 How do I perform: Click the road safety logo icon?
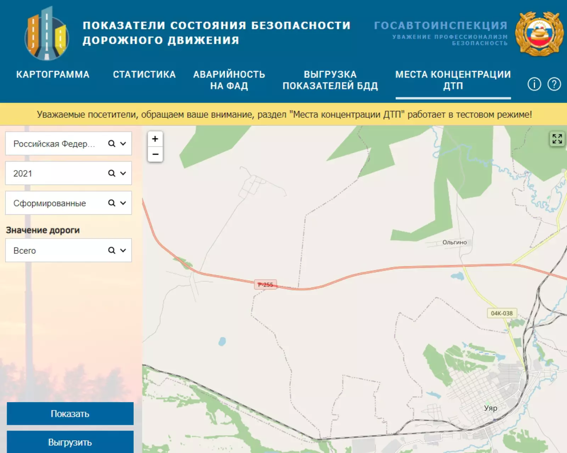click(46, 34)
